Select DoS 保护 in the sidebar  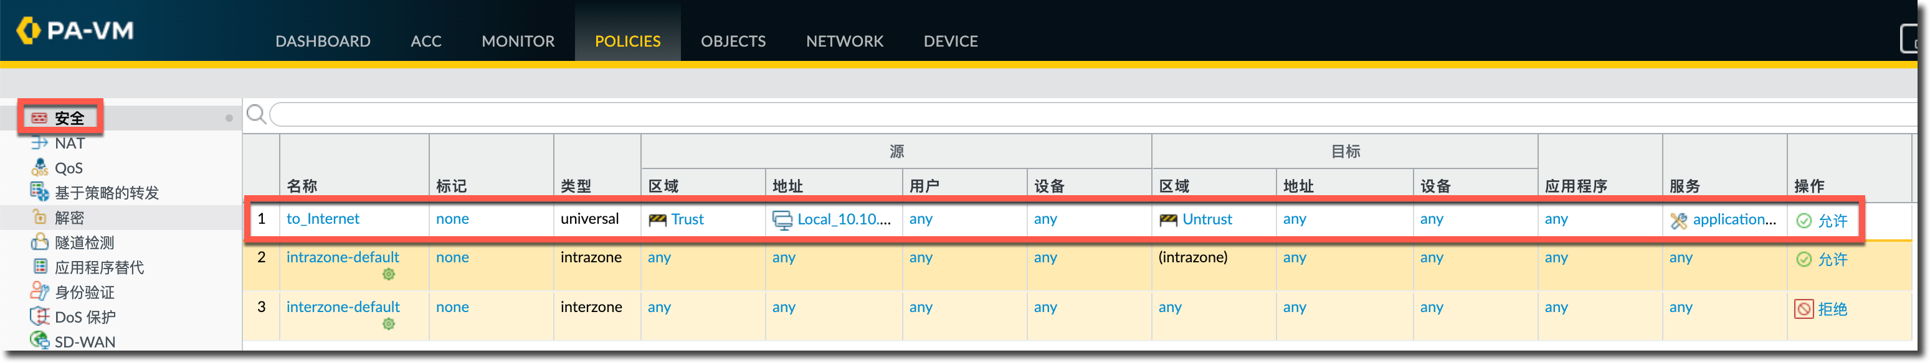click(x=85, y=316)
